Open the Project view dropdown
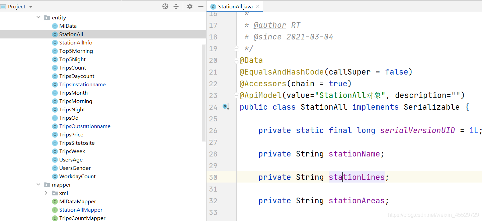The height and width of the screenshot is (221, 482). 31,7
